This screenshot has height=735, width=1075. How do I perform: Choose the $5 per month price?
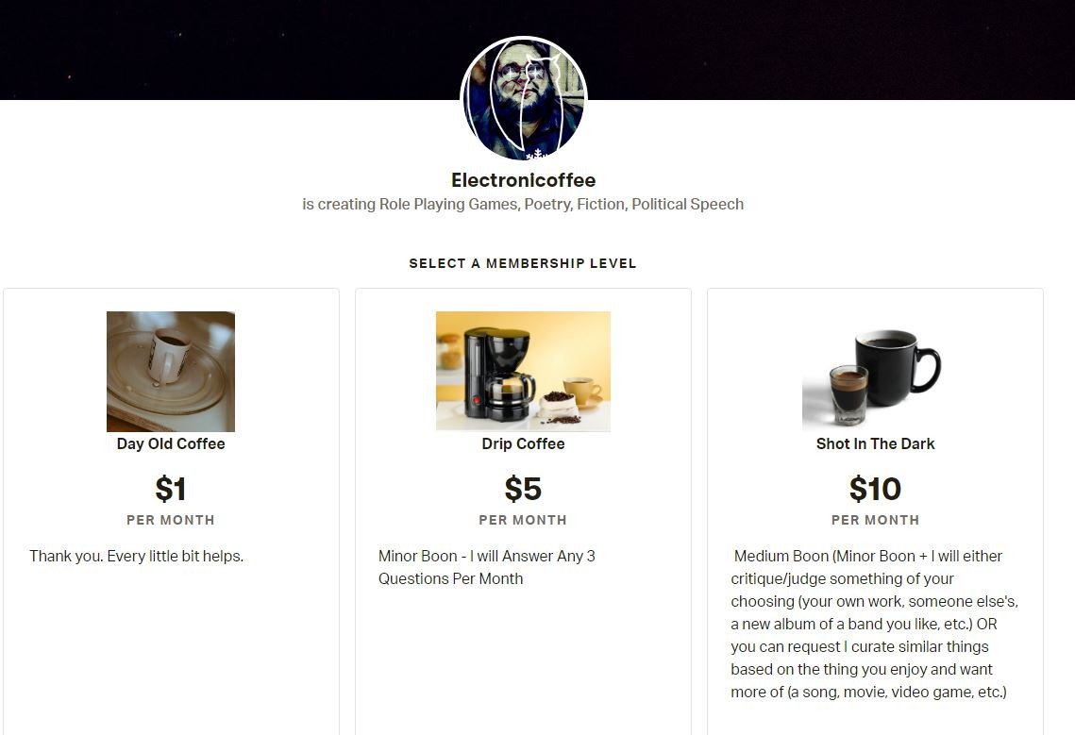523,489
